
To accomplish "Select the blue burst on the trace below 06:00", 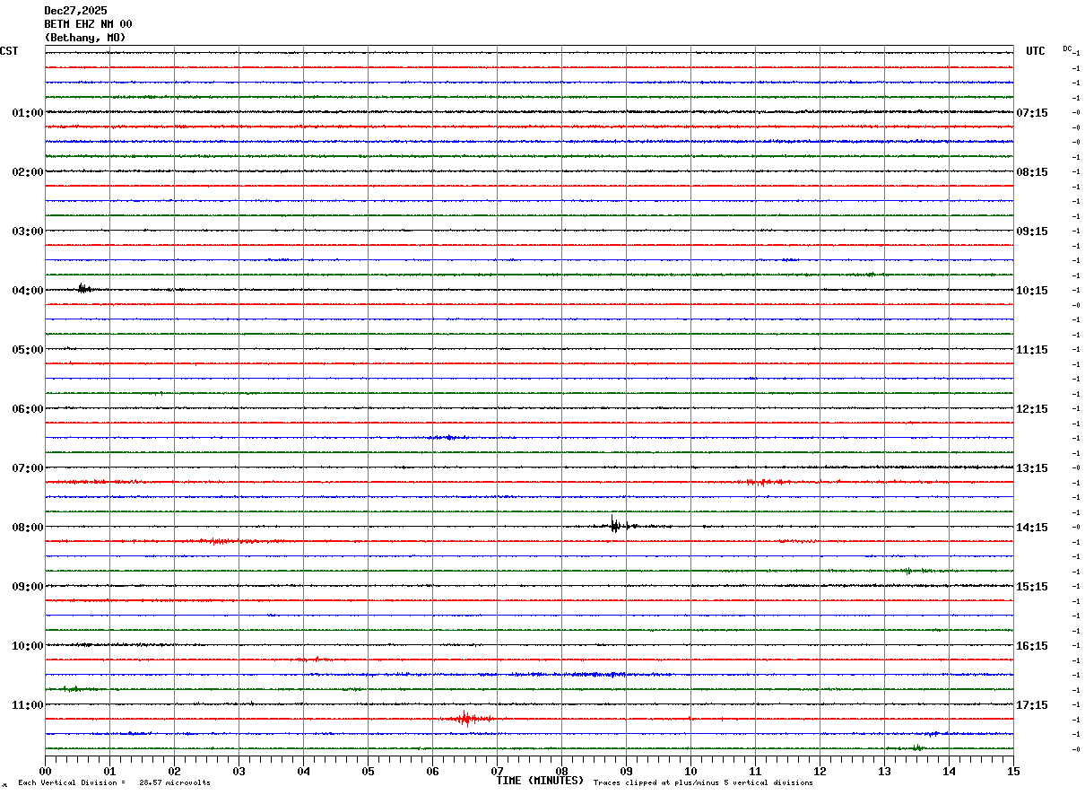I will (448, 437).
